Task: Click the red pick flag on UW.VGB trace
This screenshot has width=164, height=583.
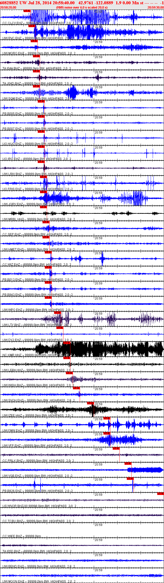Action: tap(128, 464)
